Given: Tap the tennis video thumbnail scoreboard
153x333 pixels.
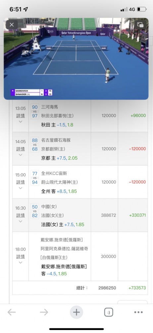Looking at the screenshot, I should pyautogui.click(x=31, y=92).
